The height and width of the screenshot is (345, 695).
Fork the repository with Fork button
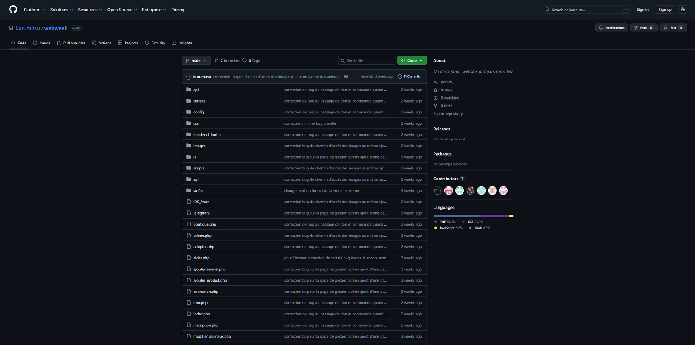tap(643, 28)
